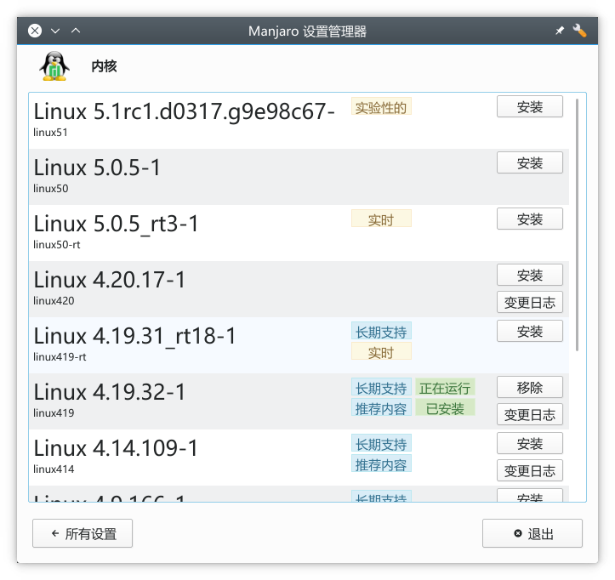Click the linux50-rt package name
This screenshot has height=580, width=615.
(x=56, y=245)
